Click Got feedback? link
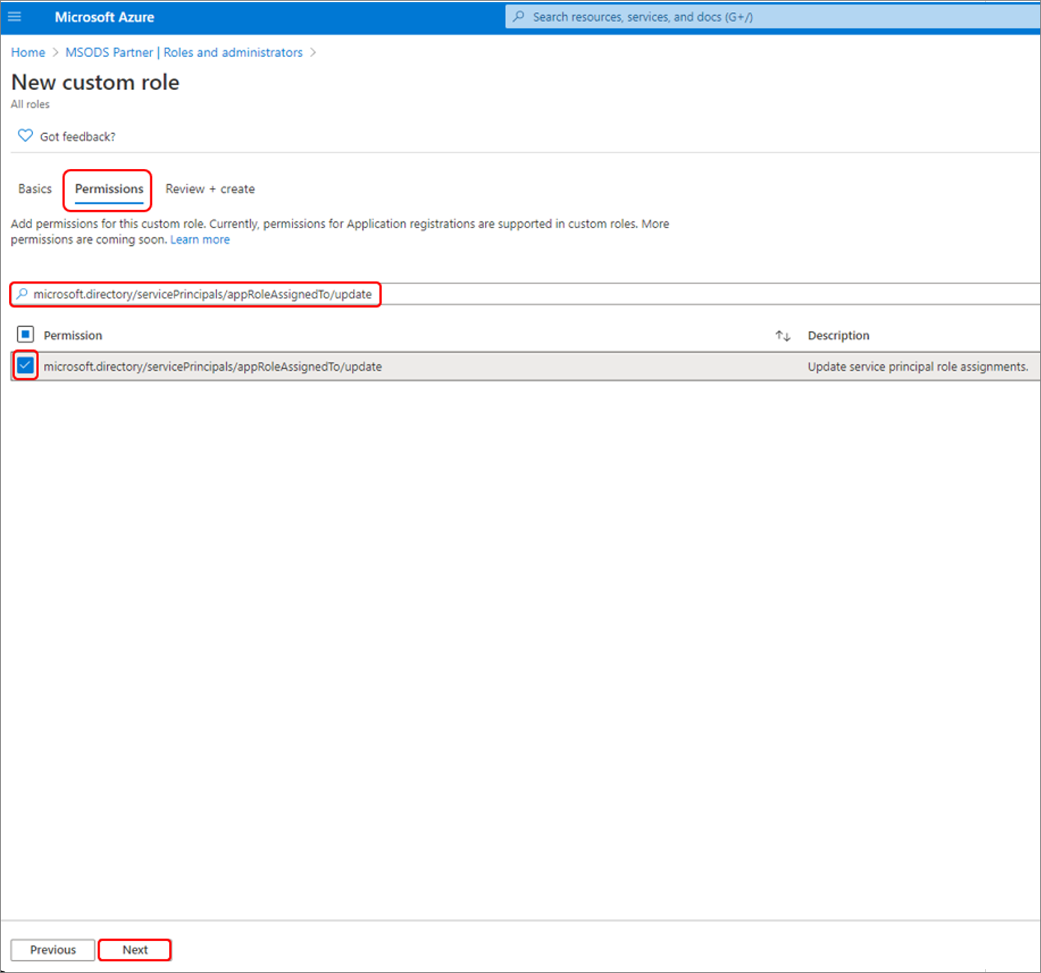1041x973 pixels. tap(78, 136)
